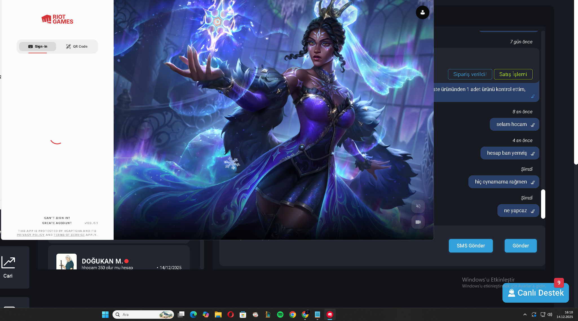Open the DOĞUKAN M. conversation
The height and width of the screenshot is (321, 578).
(x=119, y=257)
